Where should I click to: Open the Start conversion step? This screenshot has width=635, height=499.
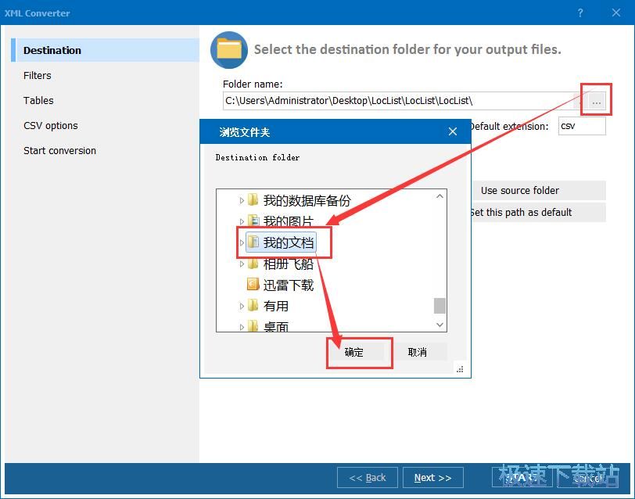(x=59, y=151)
